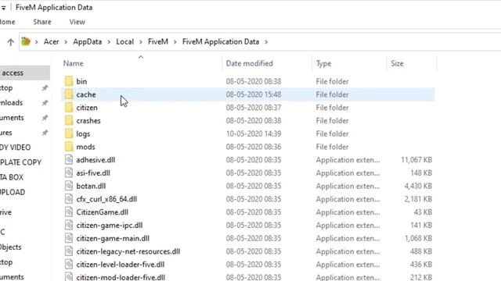Open the Home ribbon tab
The width and height of the screenshot is (501, 281).
[x=7, y=22]
